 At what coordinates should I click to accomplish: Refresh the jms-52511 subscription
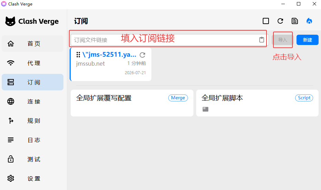coord(142,55)
